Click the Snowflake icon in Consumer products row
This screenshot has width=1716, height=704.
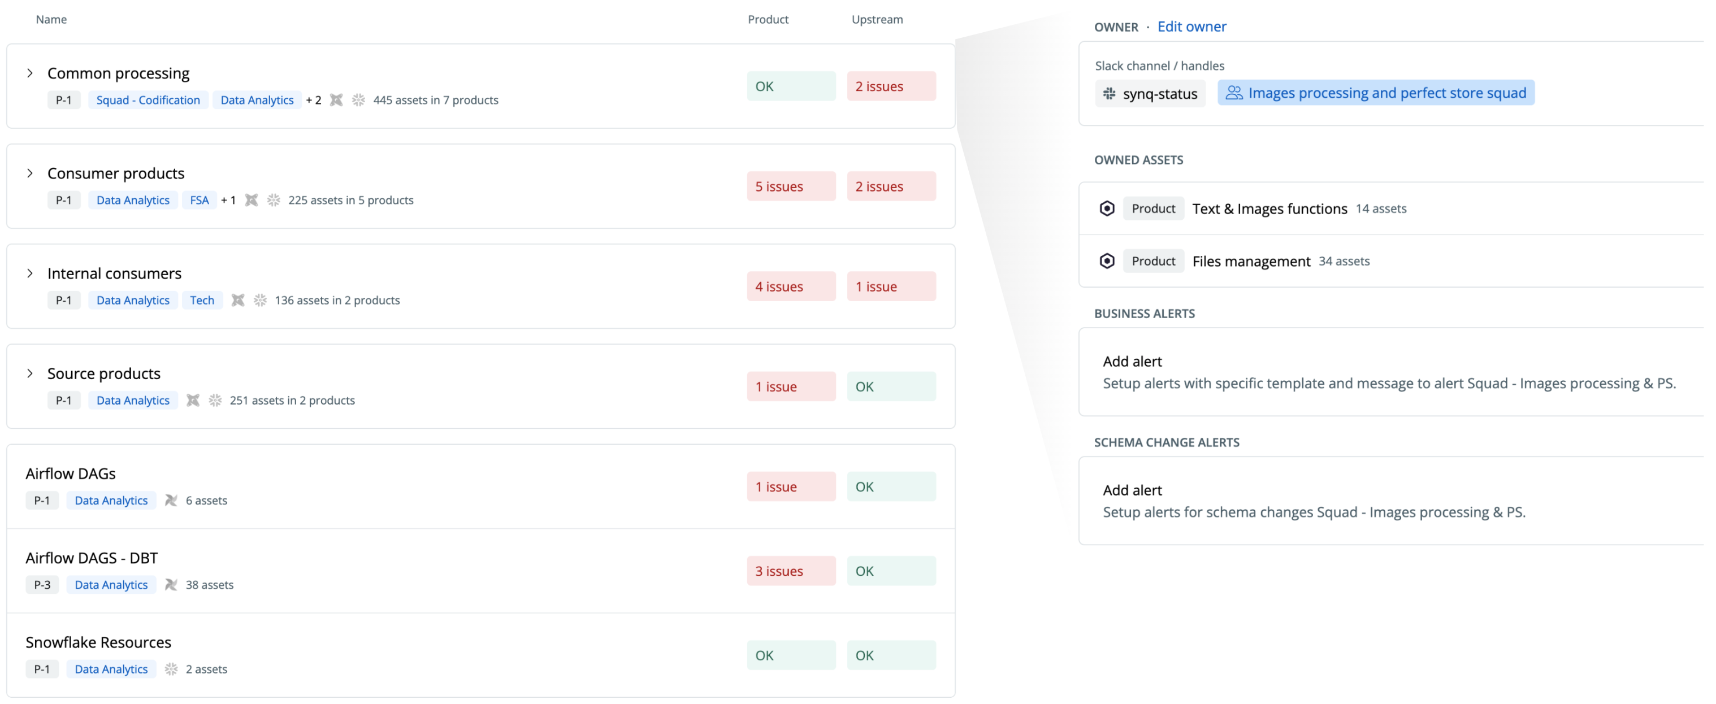click(273, 200)
